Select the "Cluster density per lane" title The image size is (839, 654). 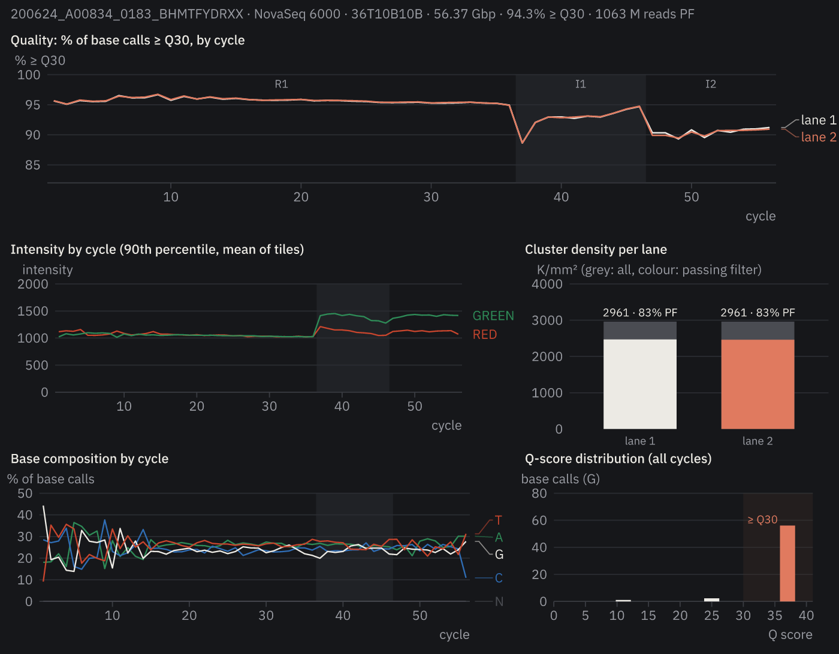[x=596, y=249]
